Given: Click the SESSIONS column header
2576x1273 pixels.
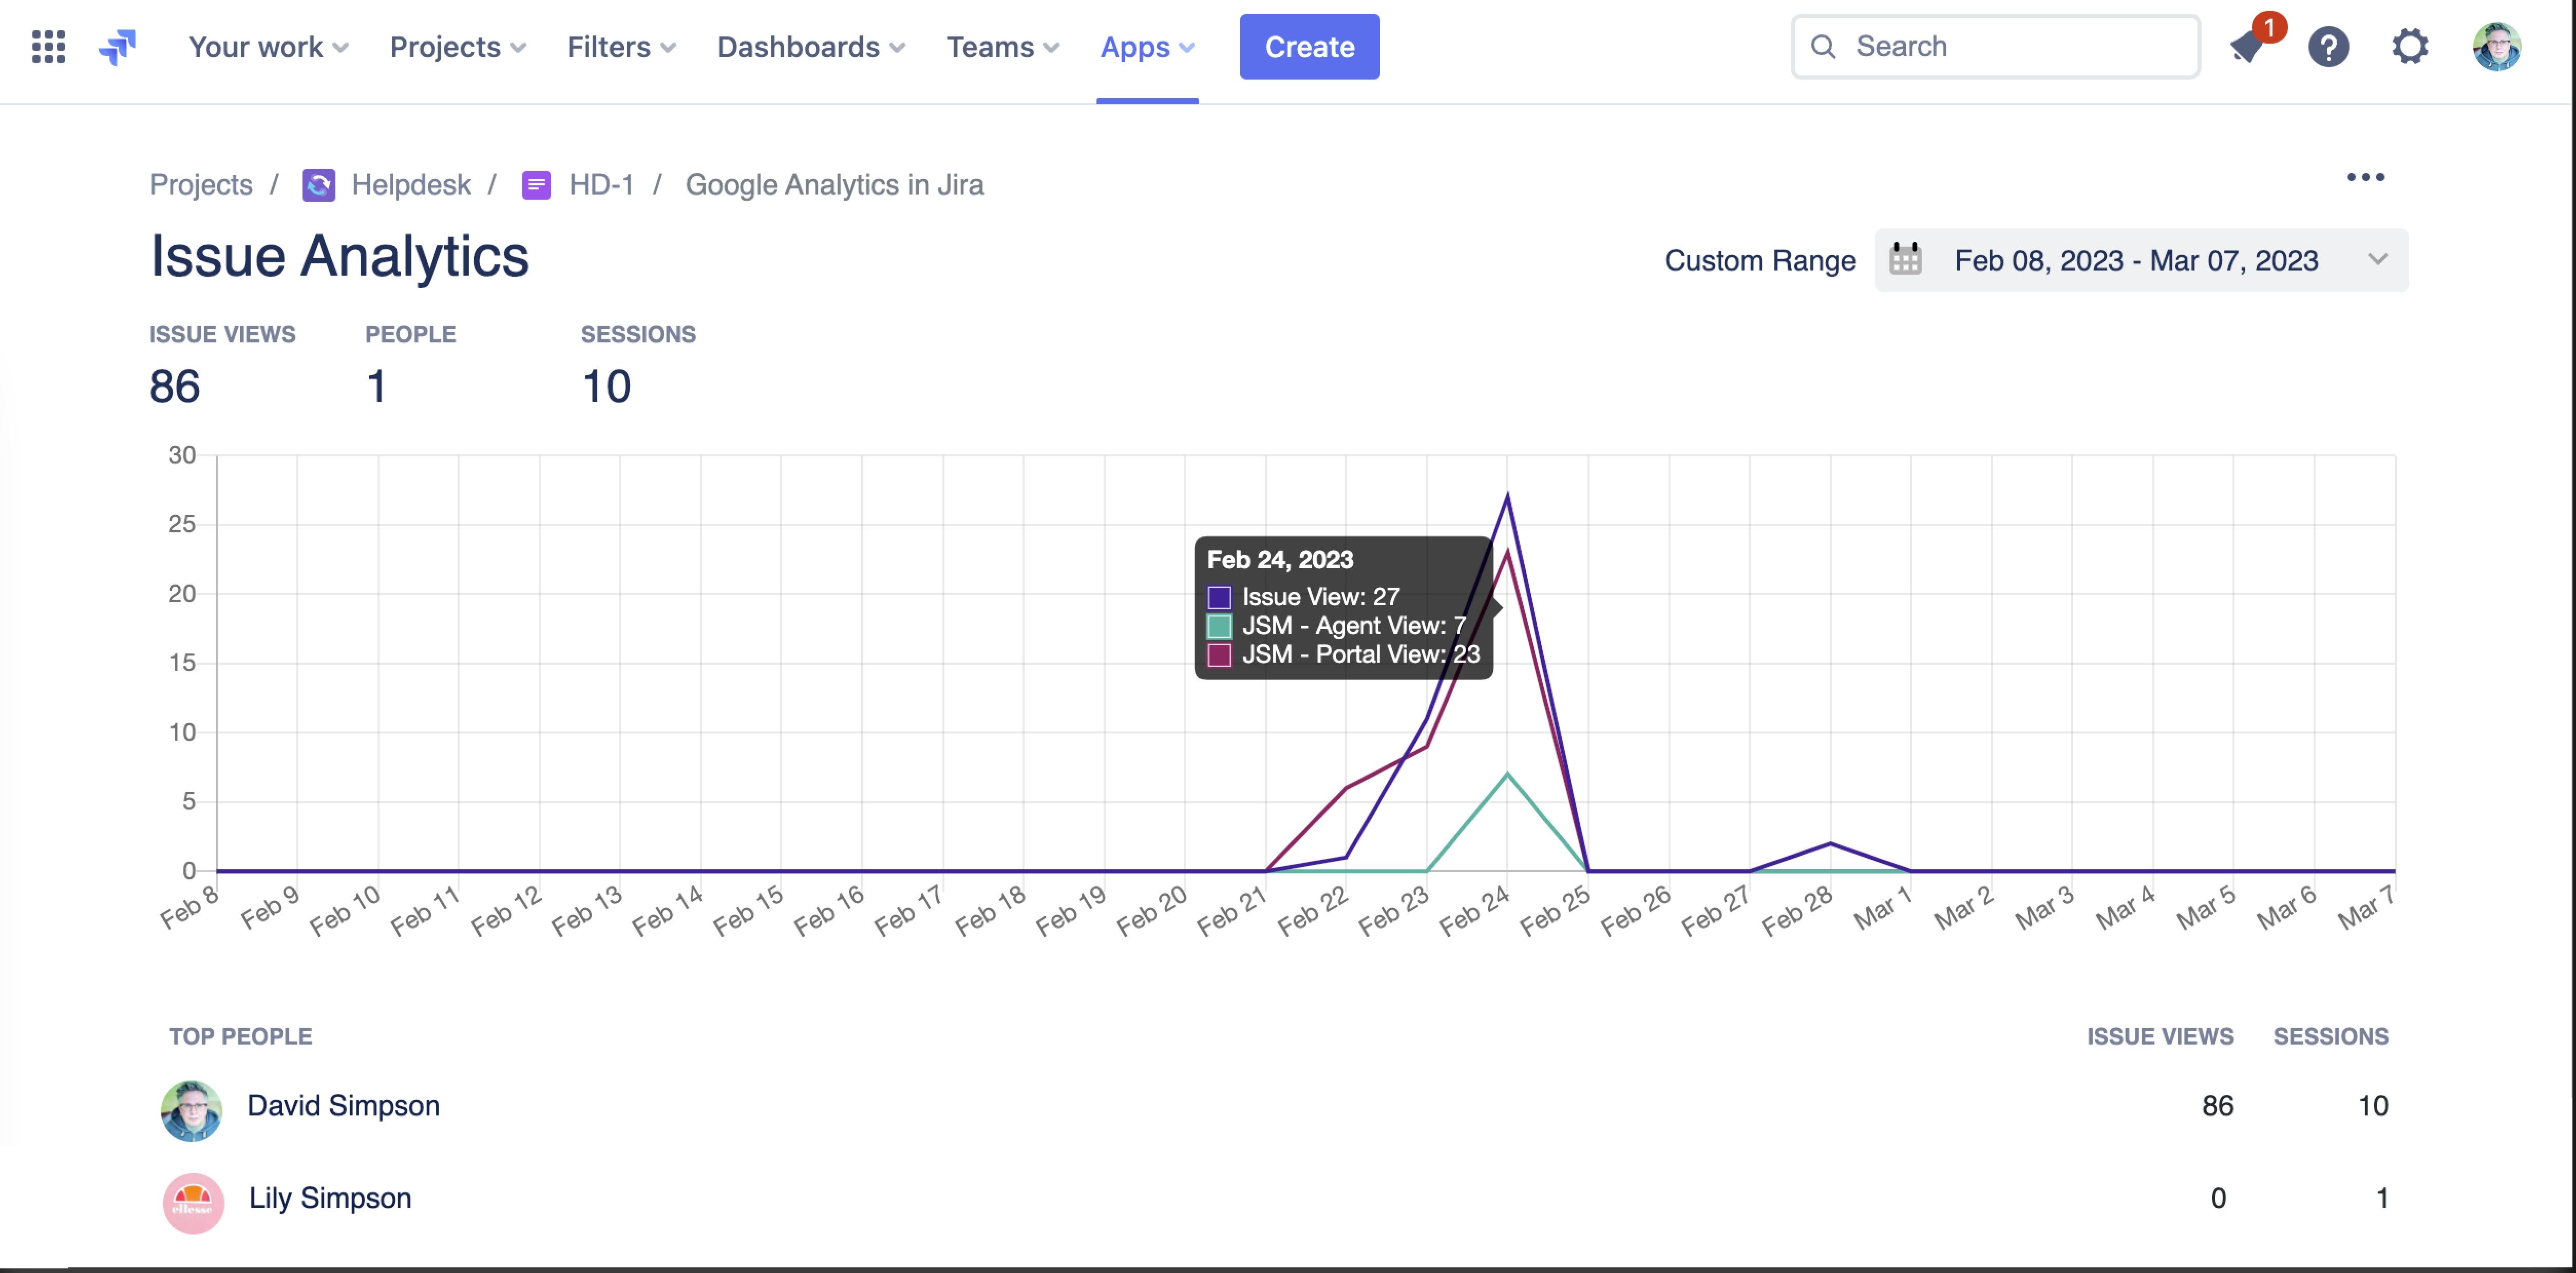Looking at the screenshot, I should click(2331, 1036).
